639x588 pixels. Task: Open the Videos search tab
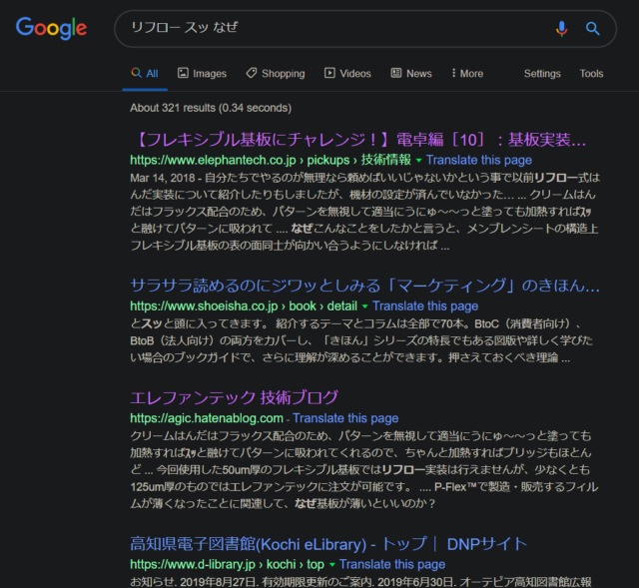pos(347,73)
